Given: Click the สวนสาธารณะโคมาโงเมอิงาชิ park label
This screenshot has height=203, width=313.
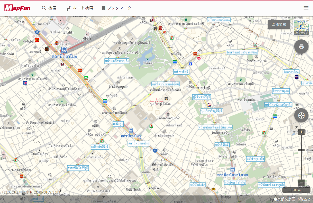Looking at the screenshot, I should [186, 24].
